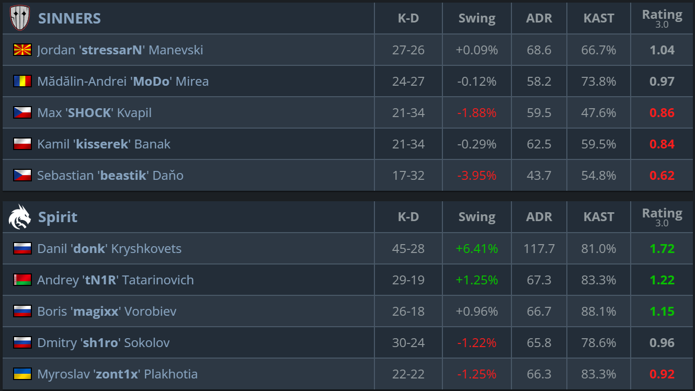Sort Spirit table by ADR column header
This screenshot has height=391, width=695.
(x=539, y=217)
